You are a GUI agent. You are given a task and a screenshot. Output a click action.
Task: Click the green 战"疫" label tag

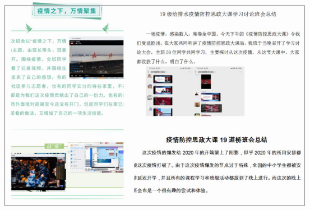click(54, 146)
